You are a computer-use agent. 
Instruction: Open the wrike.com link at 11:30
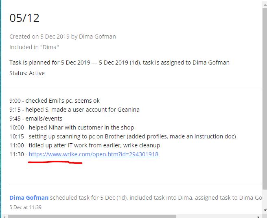[x=93, y=154]
